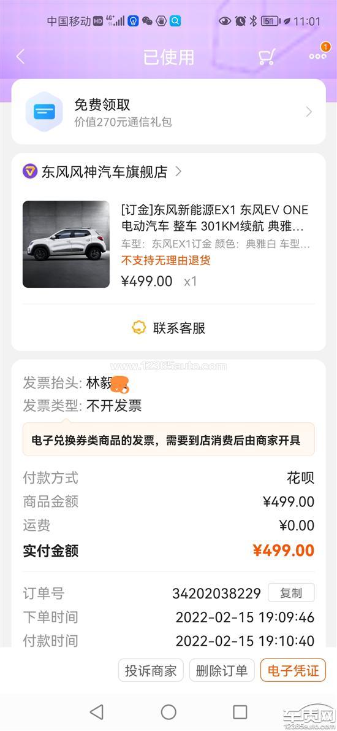Image resolution: width=337 pixels, height=731 pixels.
Task: Click the 复制 order number button
Action: coord(291,593)
